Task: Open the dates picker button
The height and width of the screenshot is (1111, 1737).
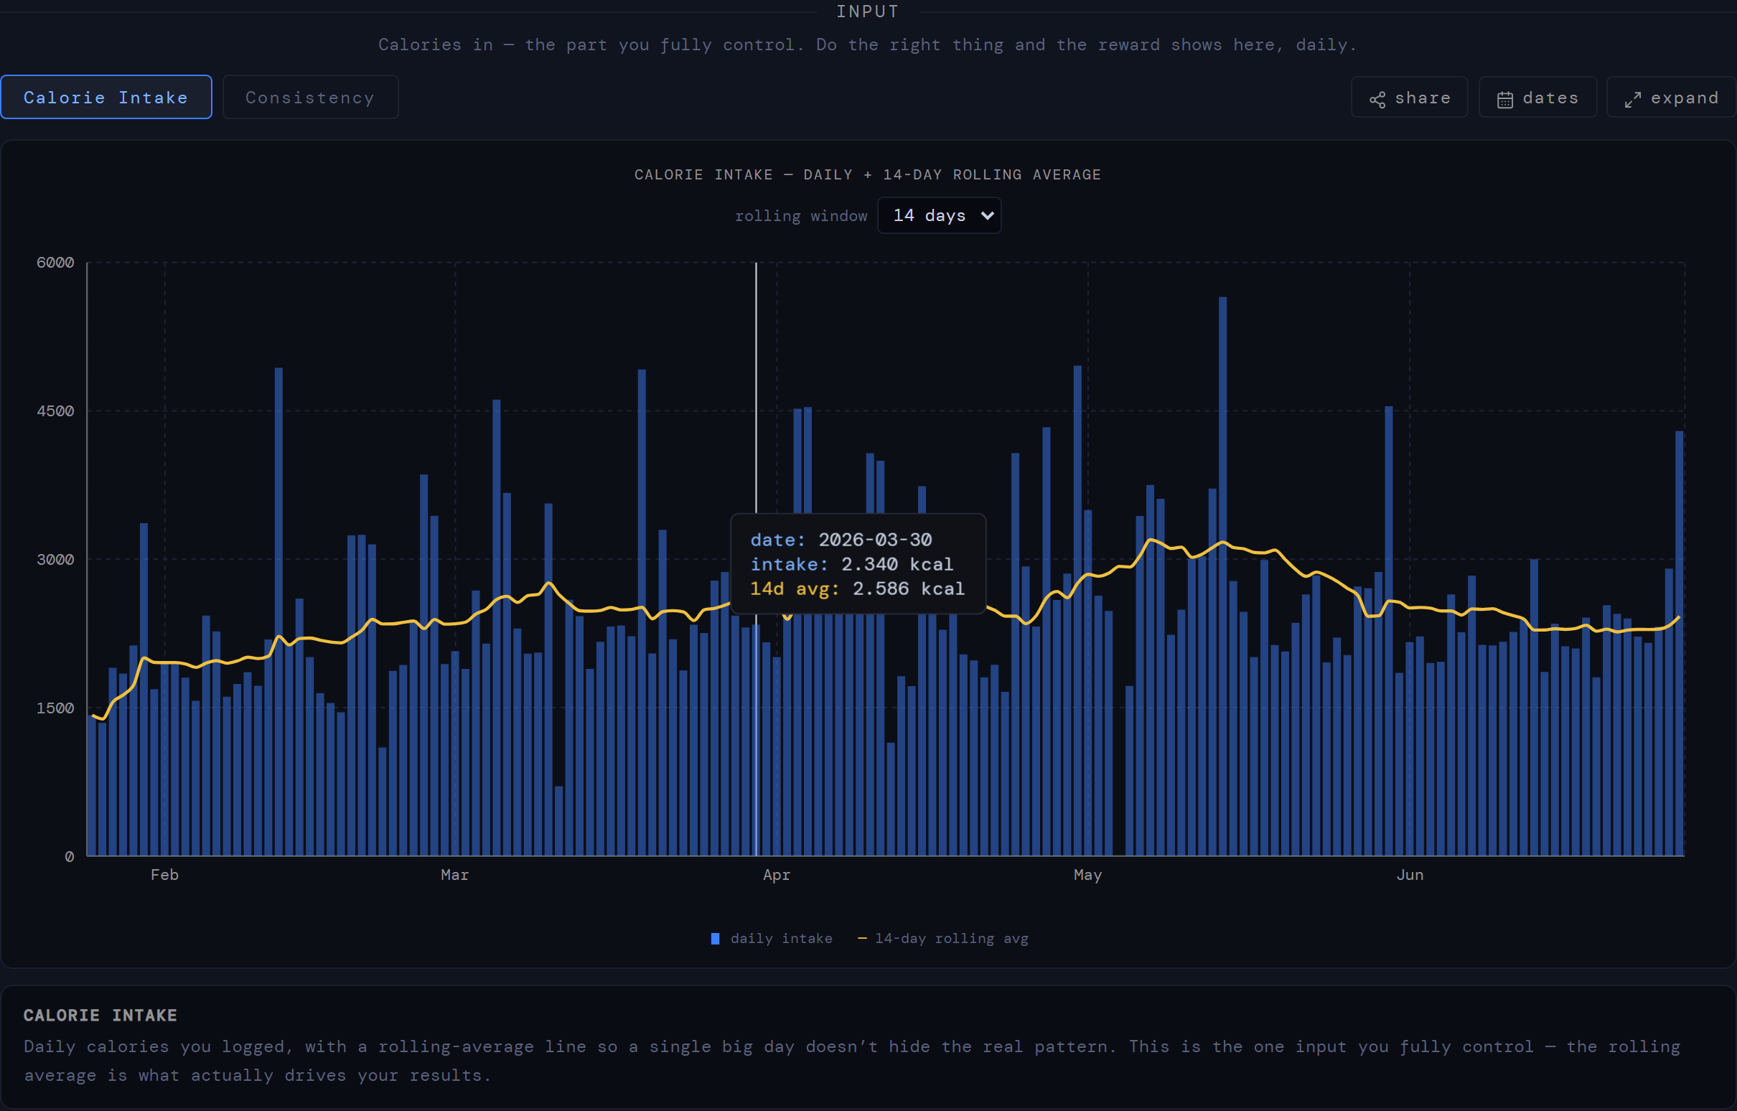Action: click(x=1537, y=98)
